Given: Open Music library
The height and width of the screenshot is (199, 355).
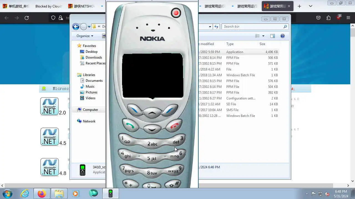Looking at the screenshot, I should [90, 87].
